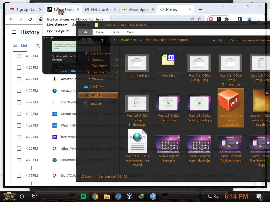Viewport: 270px width, 202px height.
Task: Tick checkbox for Amazon.com Sign up entry
Action: (19, 91)
